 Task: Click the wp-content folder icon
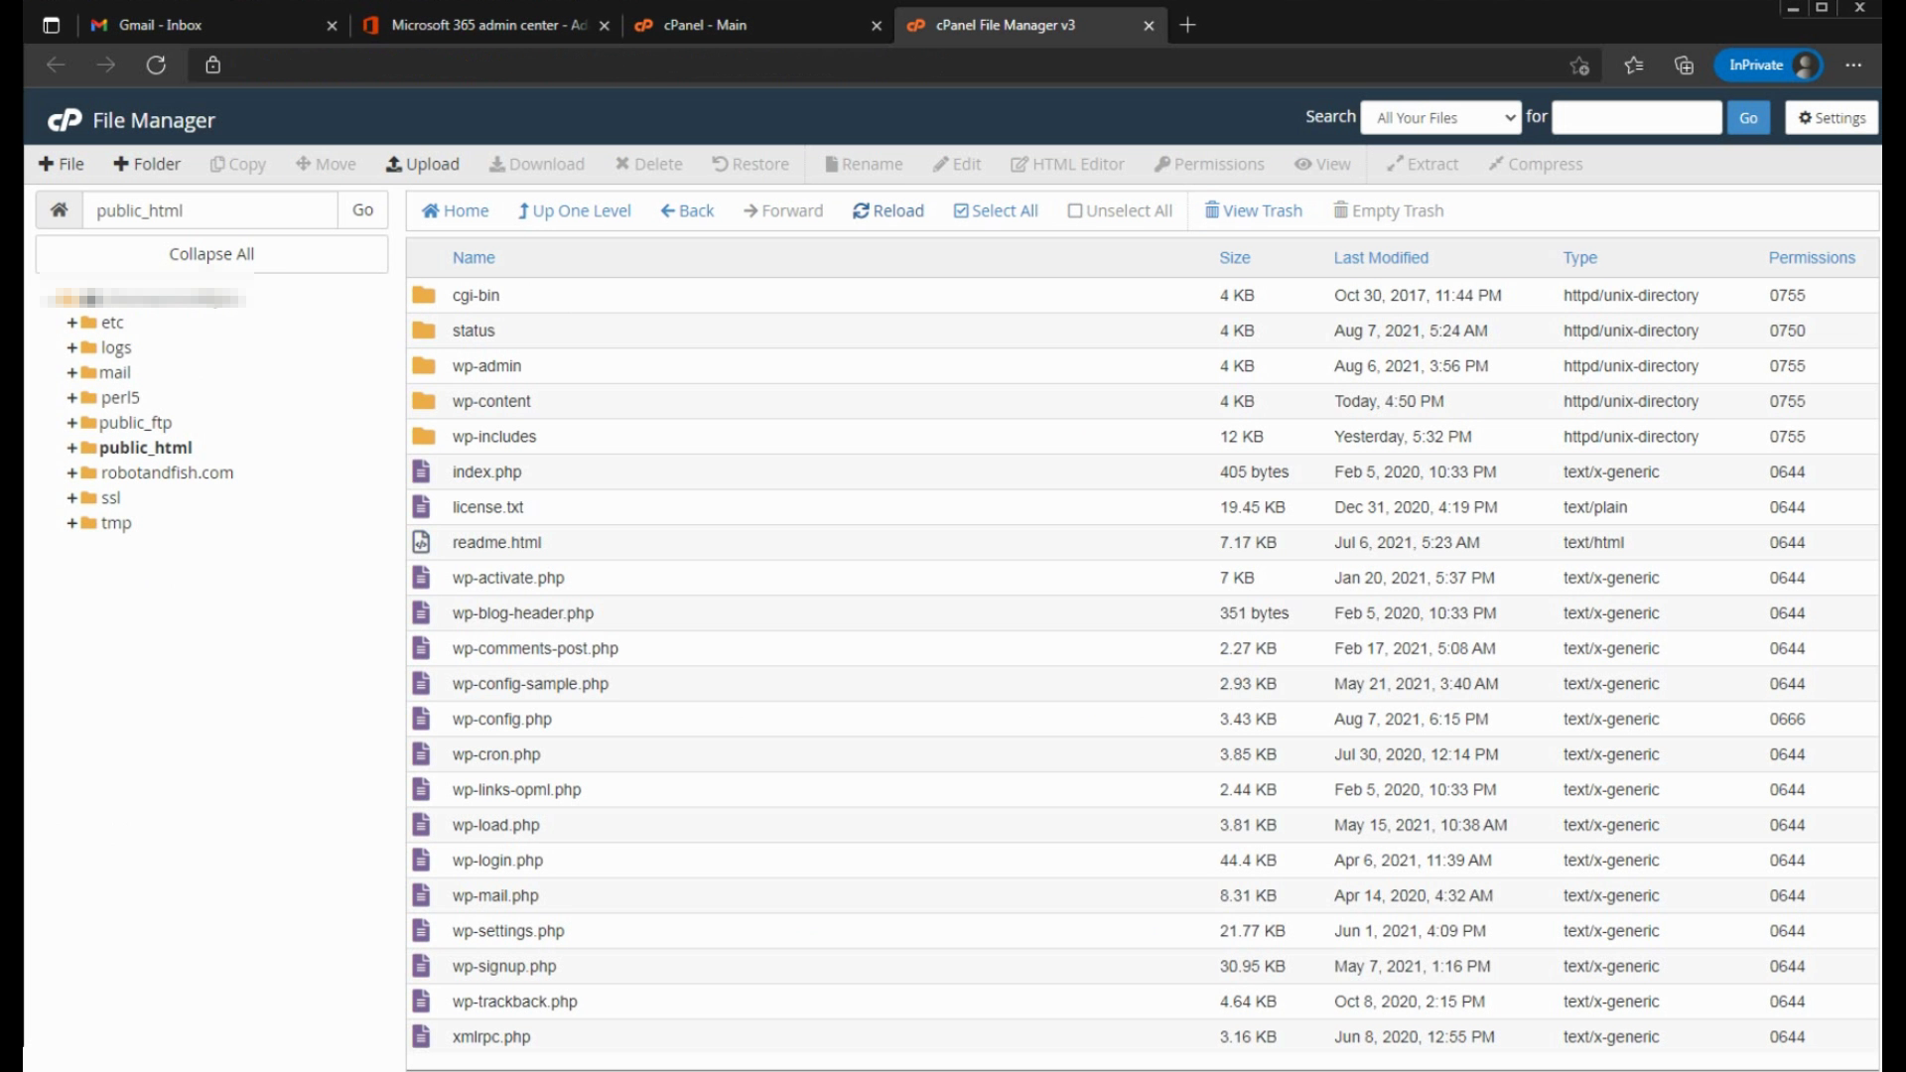[424, 401]
